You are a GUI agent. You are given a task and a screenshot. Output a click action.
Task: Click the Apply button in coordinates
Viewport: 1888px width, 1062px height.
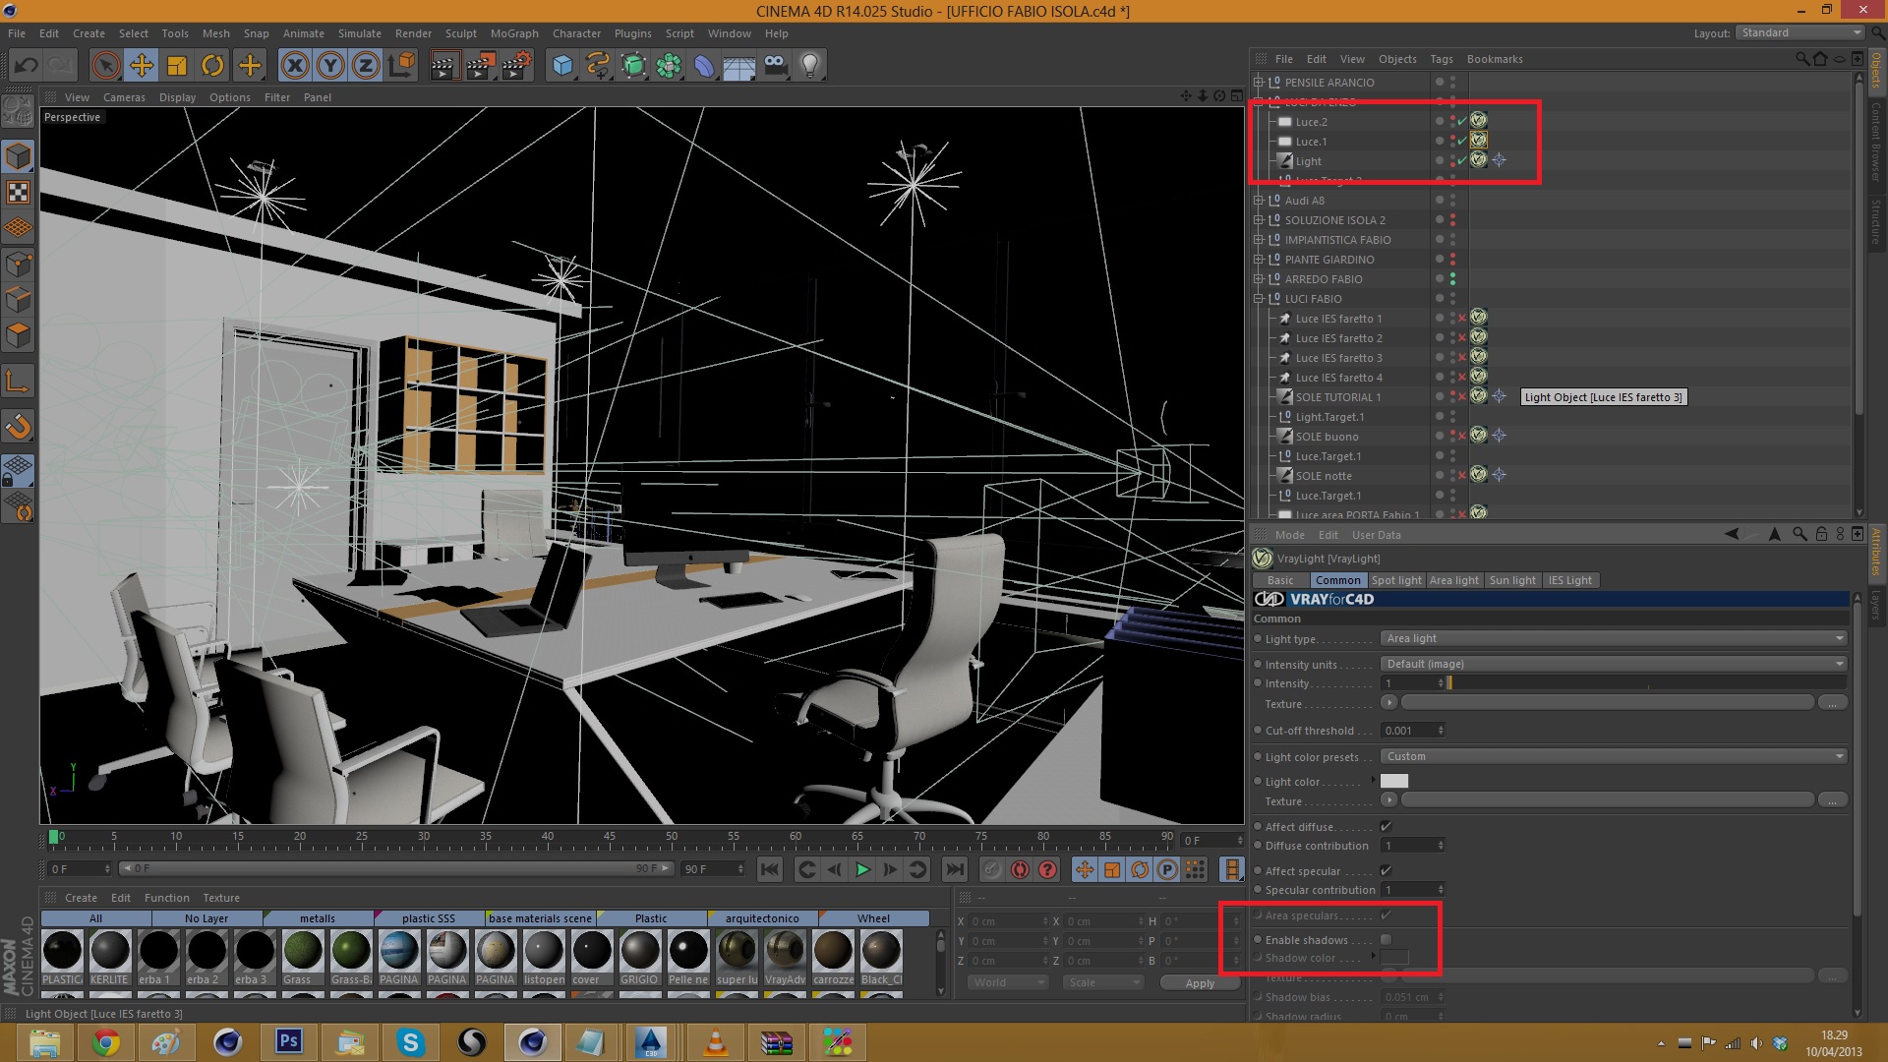1199,983
